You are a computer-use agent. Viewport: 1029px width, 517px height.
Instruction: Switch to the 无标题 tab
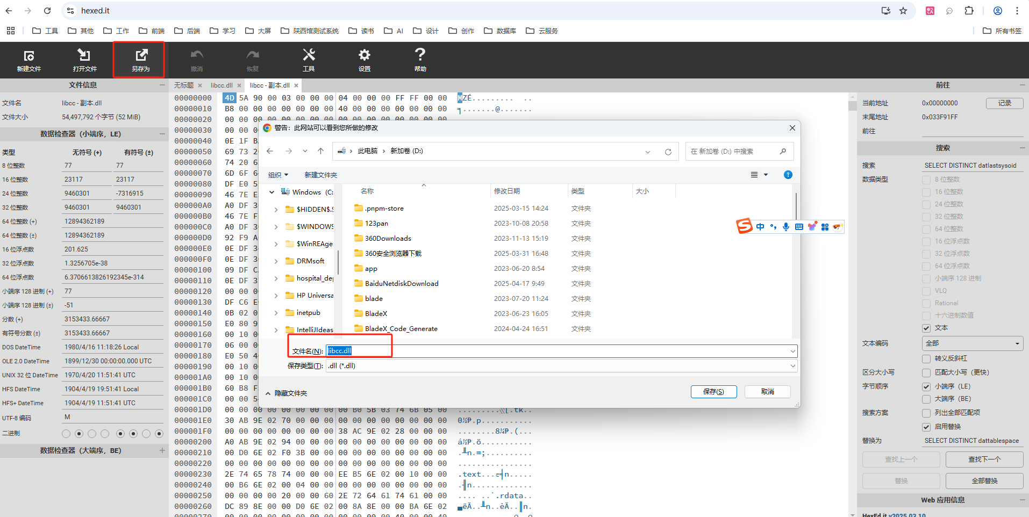(x=184, y=85)
